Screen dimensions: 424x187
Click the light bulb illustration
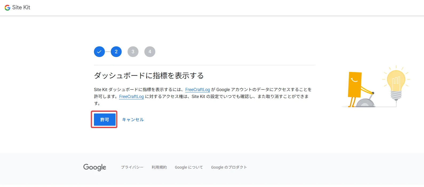click(x=396, y=83)
